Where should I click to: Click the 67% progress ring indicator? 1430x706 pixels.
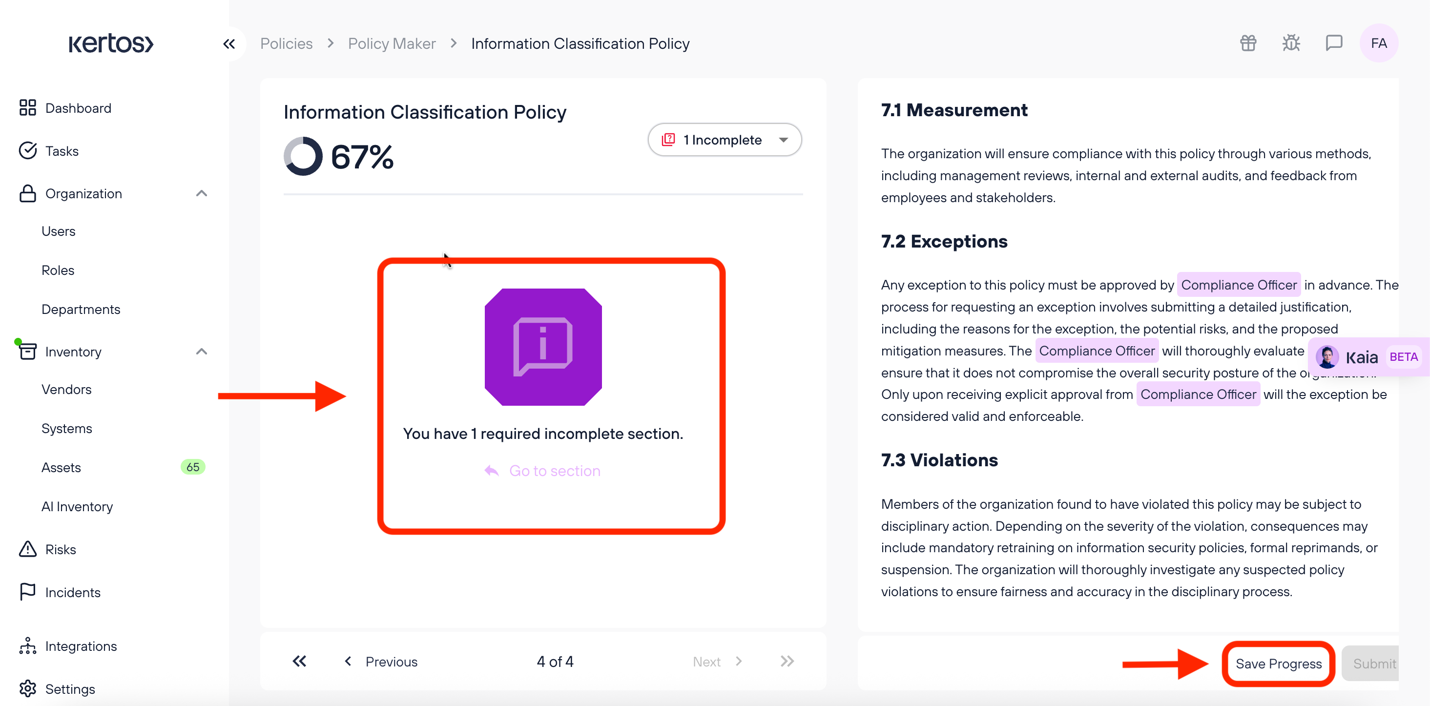pos(303,156)
